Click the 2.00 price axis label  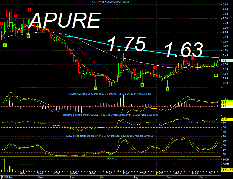(x=225, y=42)
